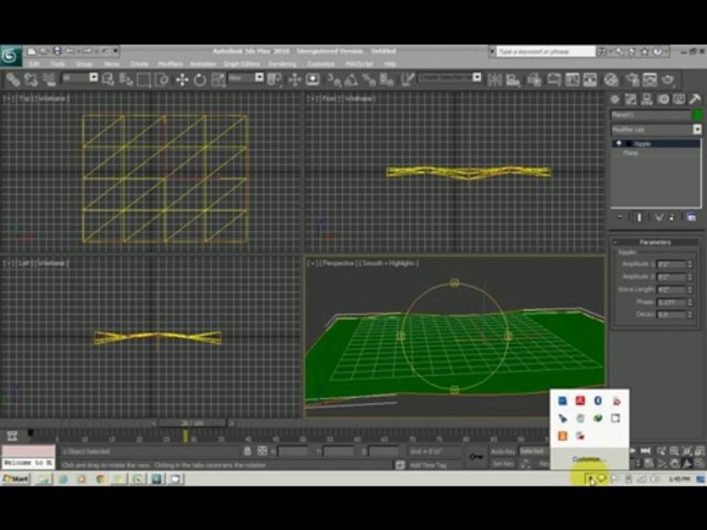Screen dimensions: 707x530
Task: Choose the Select Object tool
Action: pyautogui.click(x=108, y=79)
